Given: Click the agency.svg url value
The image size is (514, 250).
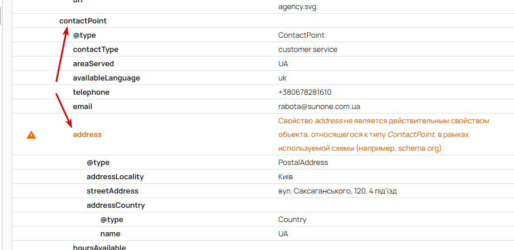Looking at the screenshot, I should 298,6.
